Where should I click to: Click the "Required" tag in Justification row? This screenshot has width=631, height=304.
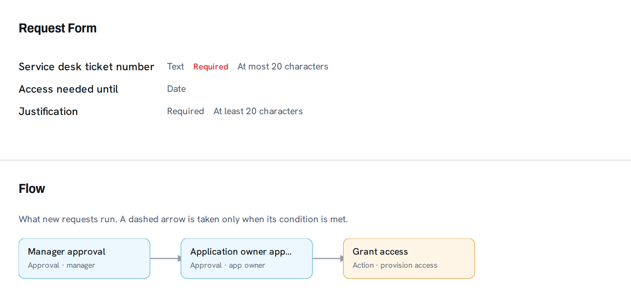click(x=186, y=111)
